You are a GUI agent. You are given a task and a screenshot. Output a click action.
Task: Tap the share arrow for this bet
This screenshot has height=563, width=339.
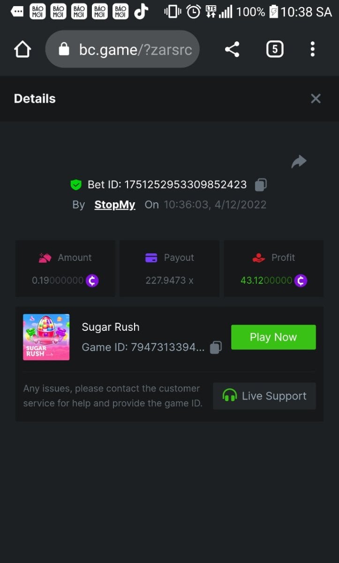point(299,162)
